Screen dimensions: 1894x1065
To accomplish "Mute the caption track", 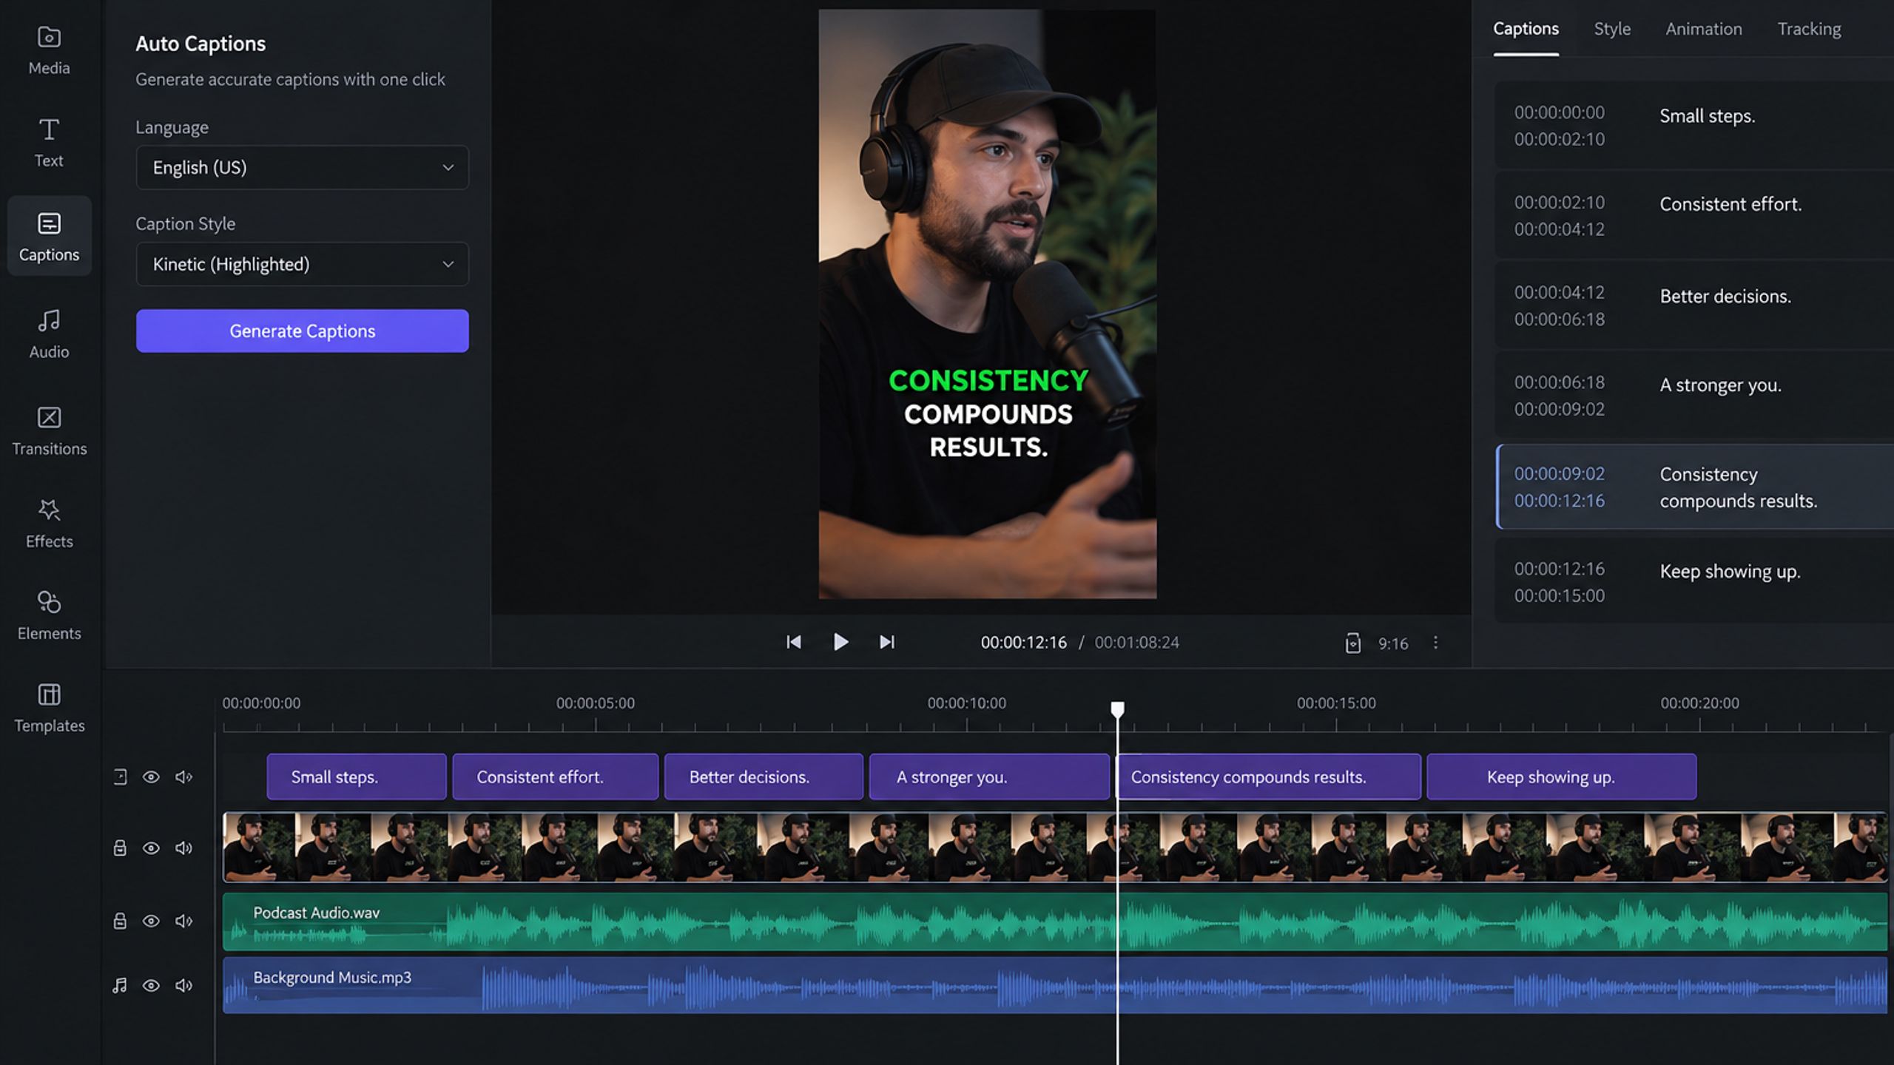I will coord(183,777).
